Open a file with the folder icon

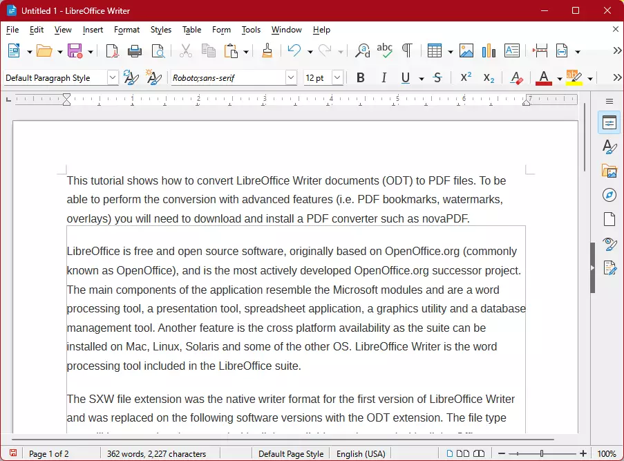tap(44, 51)
